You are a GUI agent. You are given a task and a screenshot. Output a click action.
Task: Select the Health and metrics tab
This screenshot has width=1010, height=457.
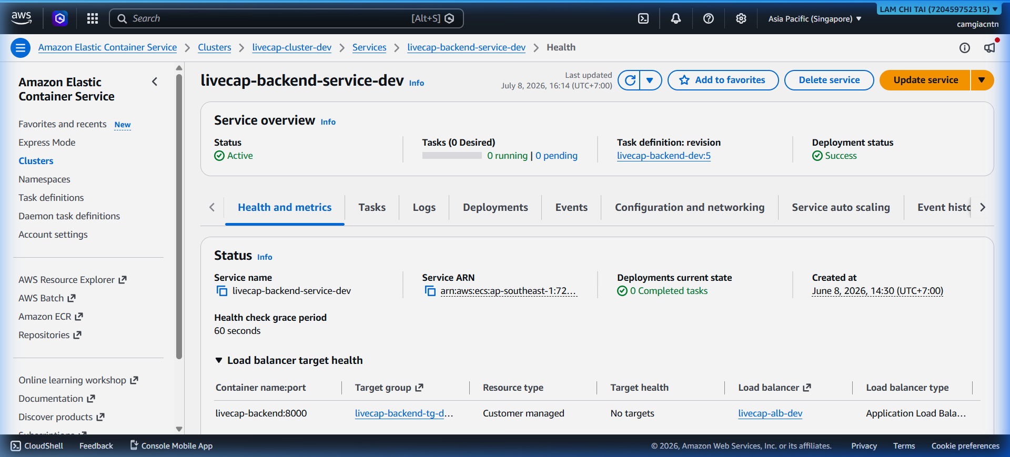coord(285,207)
